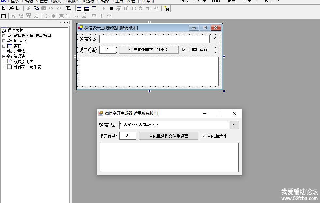Open a file using the folder icon

tap(11, 8)
